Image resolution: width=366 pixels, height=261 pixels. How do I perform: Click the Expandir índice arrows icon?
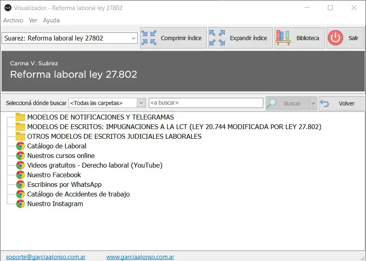(217, 38)
